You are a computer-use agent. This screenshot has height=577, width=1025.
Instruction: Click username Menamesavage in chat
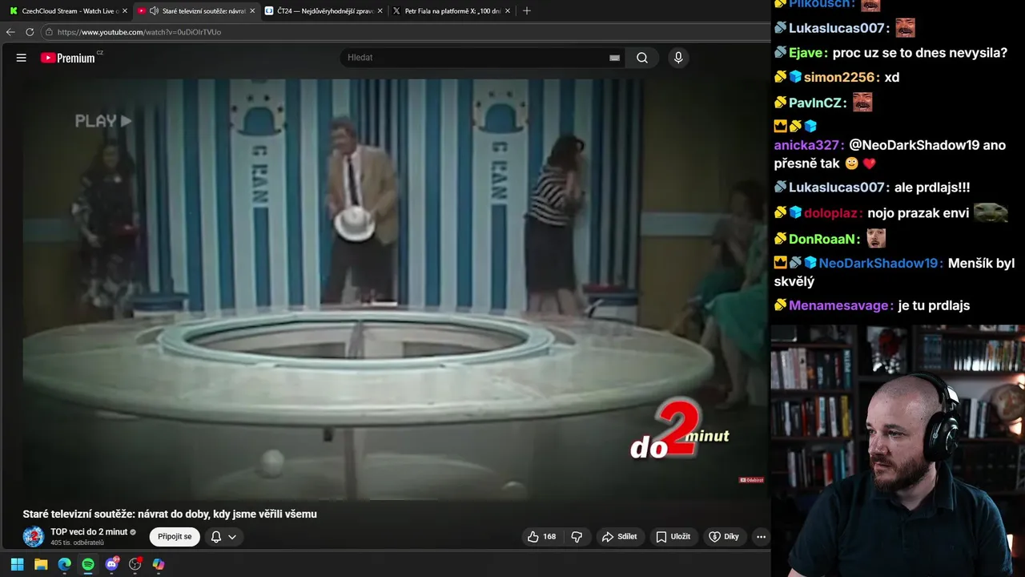pyautogui.click(x=840, y=305)
